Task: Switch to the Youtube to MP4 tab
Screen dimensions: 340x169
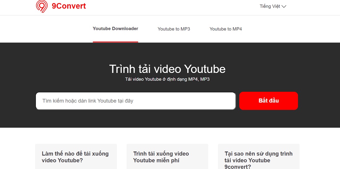Action: coord(226,29)
